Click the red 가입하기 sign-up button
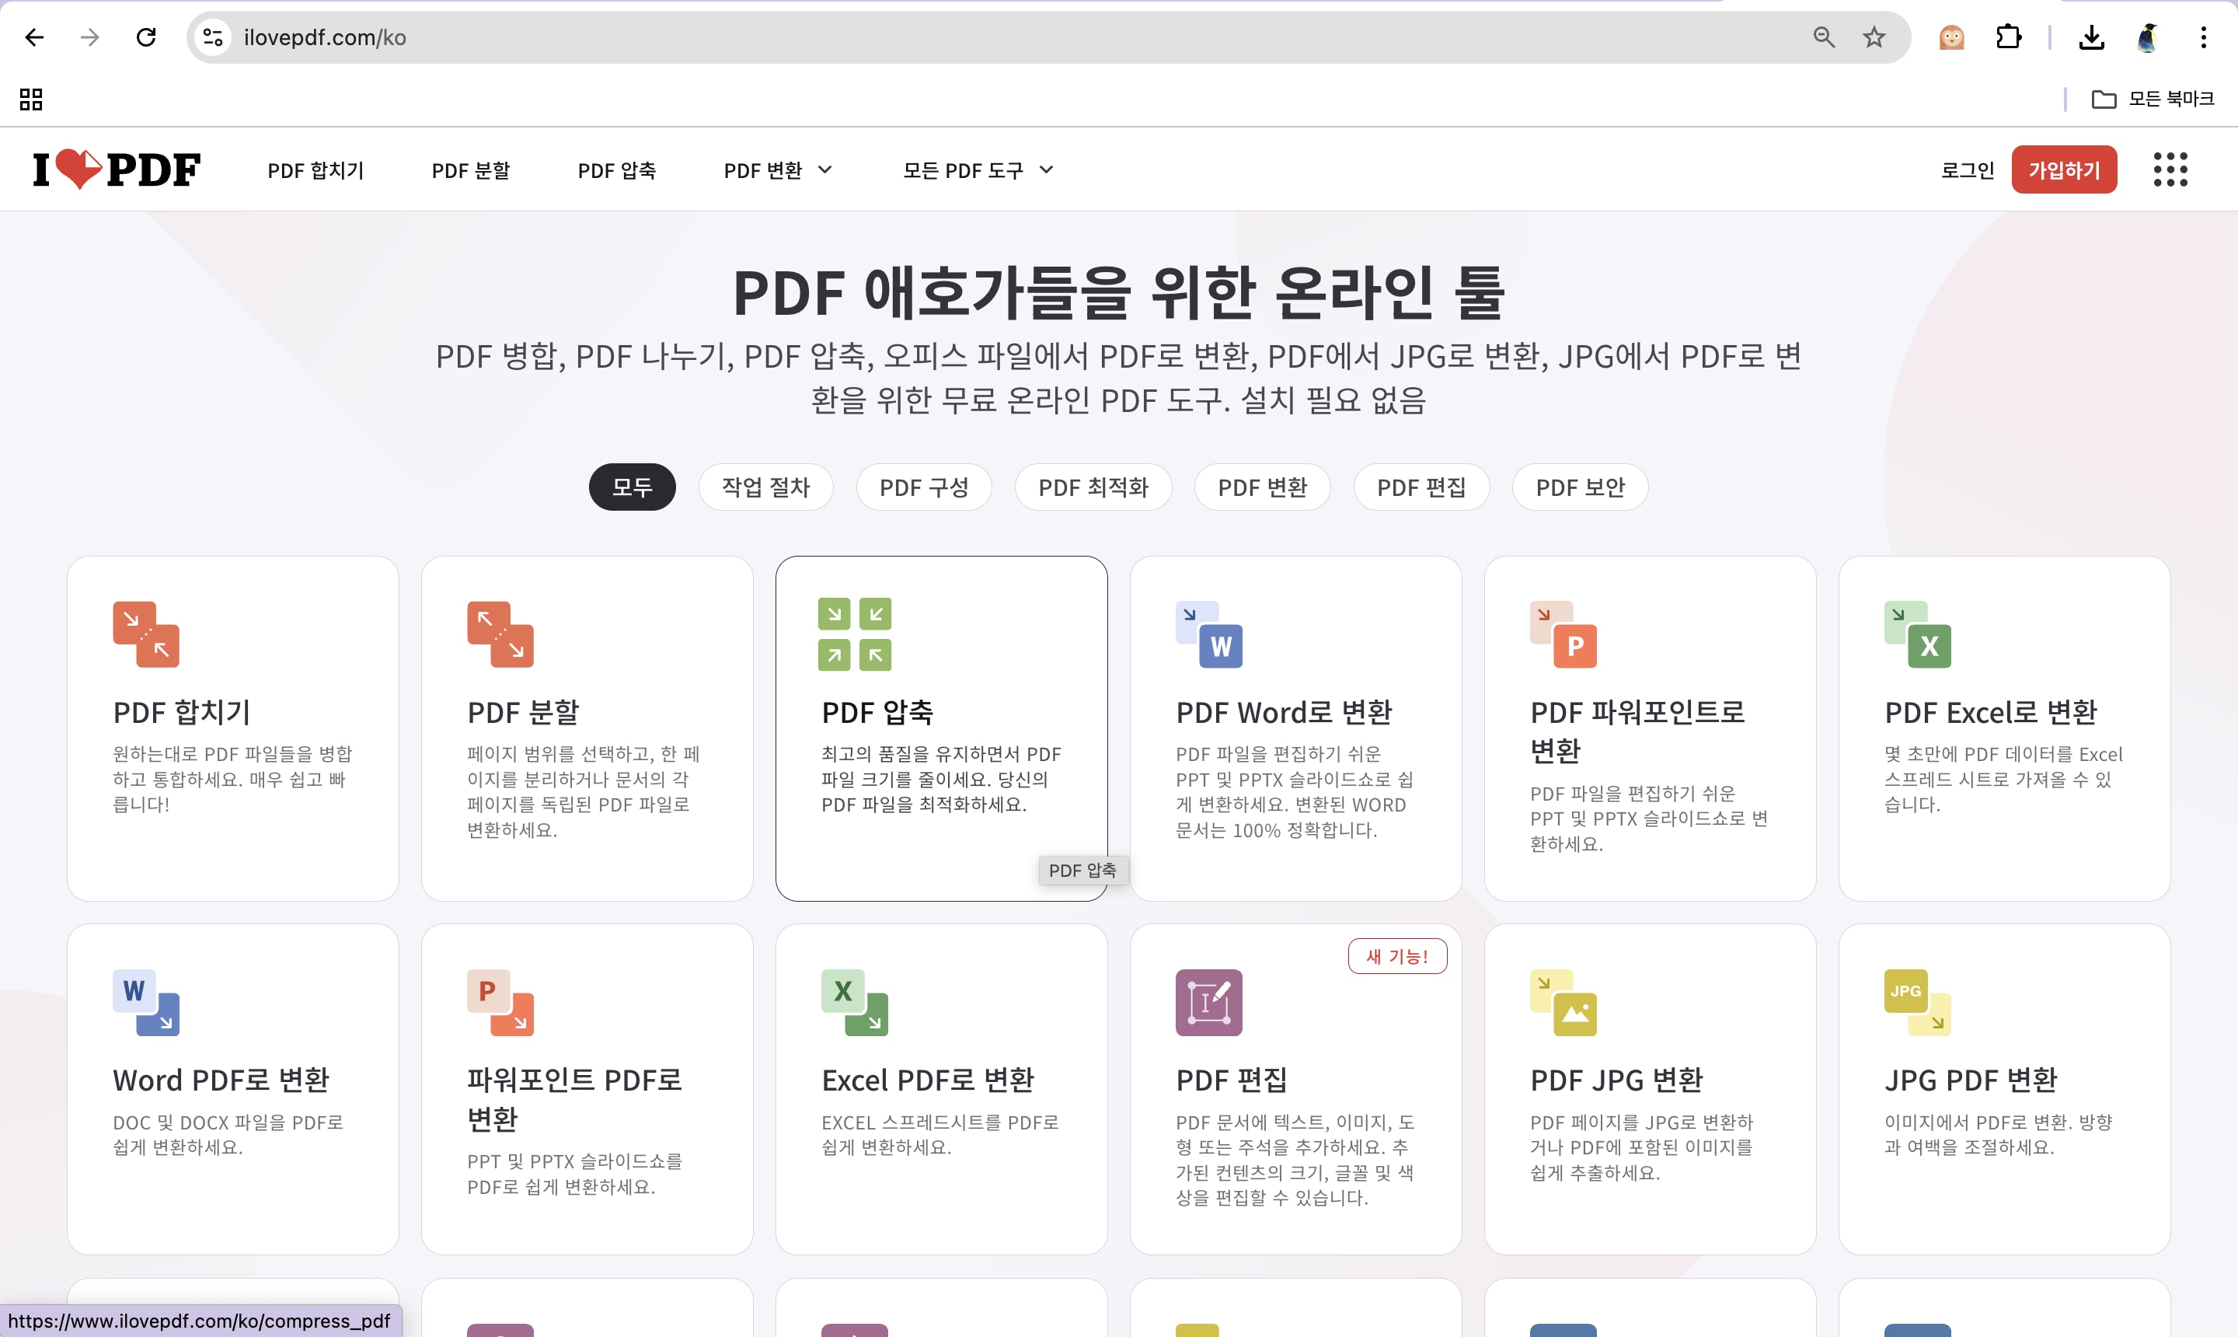 [x=2063, y=169]
